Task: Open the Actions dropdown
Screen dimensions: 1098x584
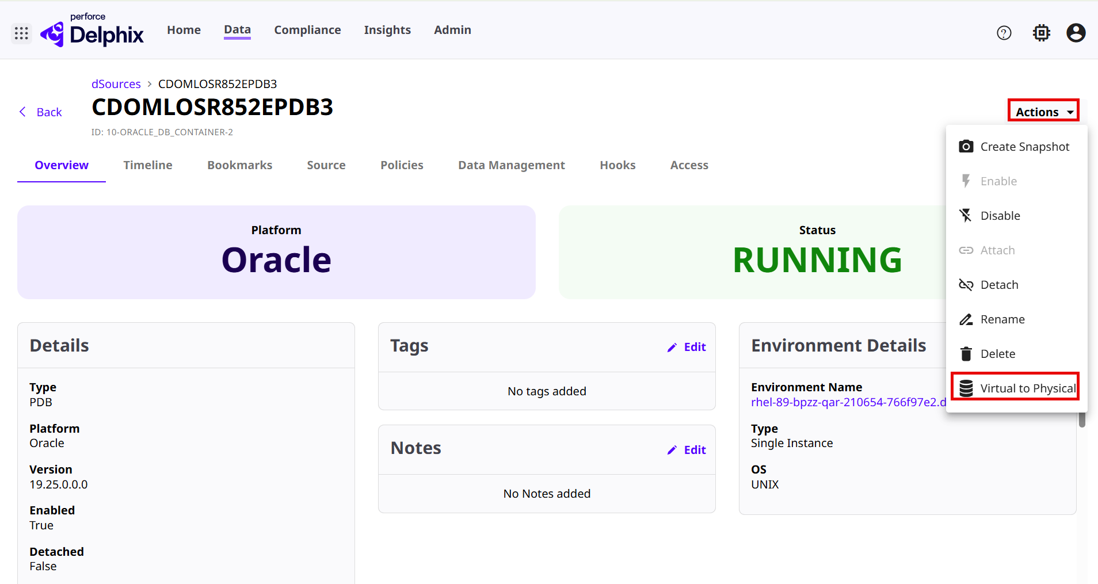Action: coord(1043,112)
